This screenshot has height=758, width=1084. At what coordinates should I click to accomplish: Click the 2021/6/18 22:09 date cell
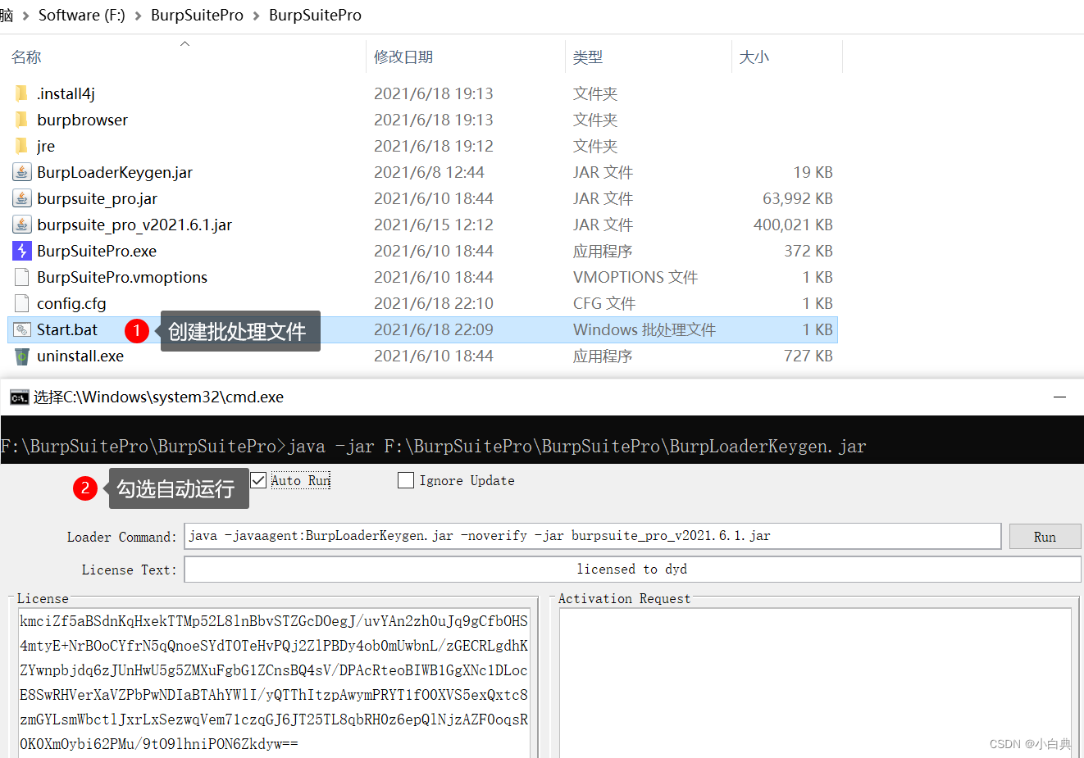(x=434, y=329)
